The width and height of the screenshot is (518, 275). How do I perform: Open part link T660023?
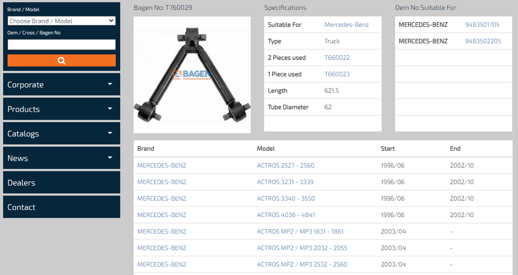point(337,74)
